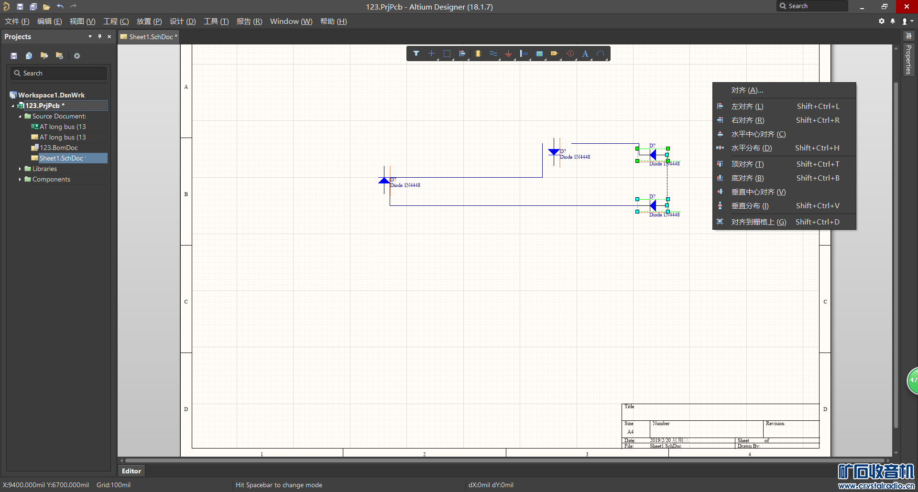
Task: Click the rectangular selection tool icon
Action: pyautogui.click(x=447, y=53)
